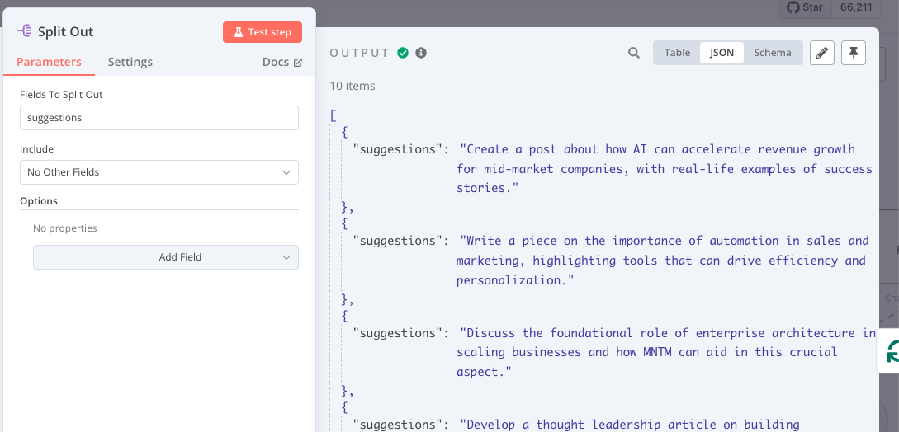Open the Include dropdown
899x432 pixels.
click(x=159, y=172)
